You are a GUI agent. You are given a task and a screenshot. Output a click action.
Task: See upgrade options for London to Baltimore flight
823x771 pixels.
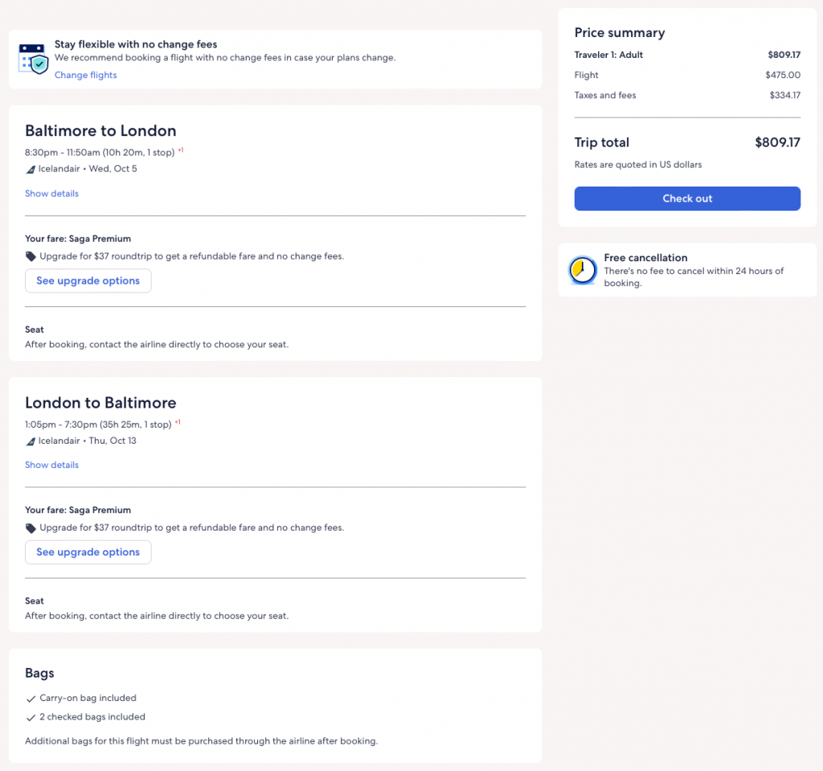[88, 552]
